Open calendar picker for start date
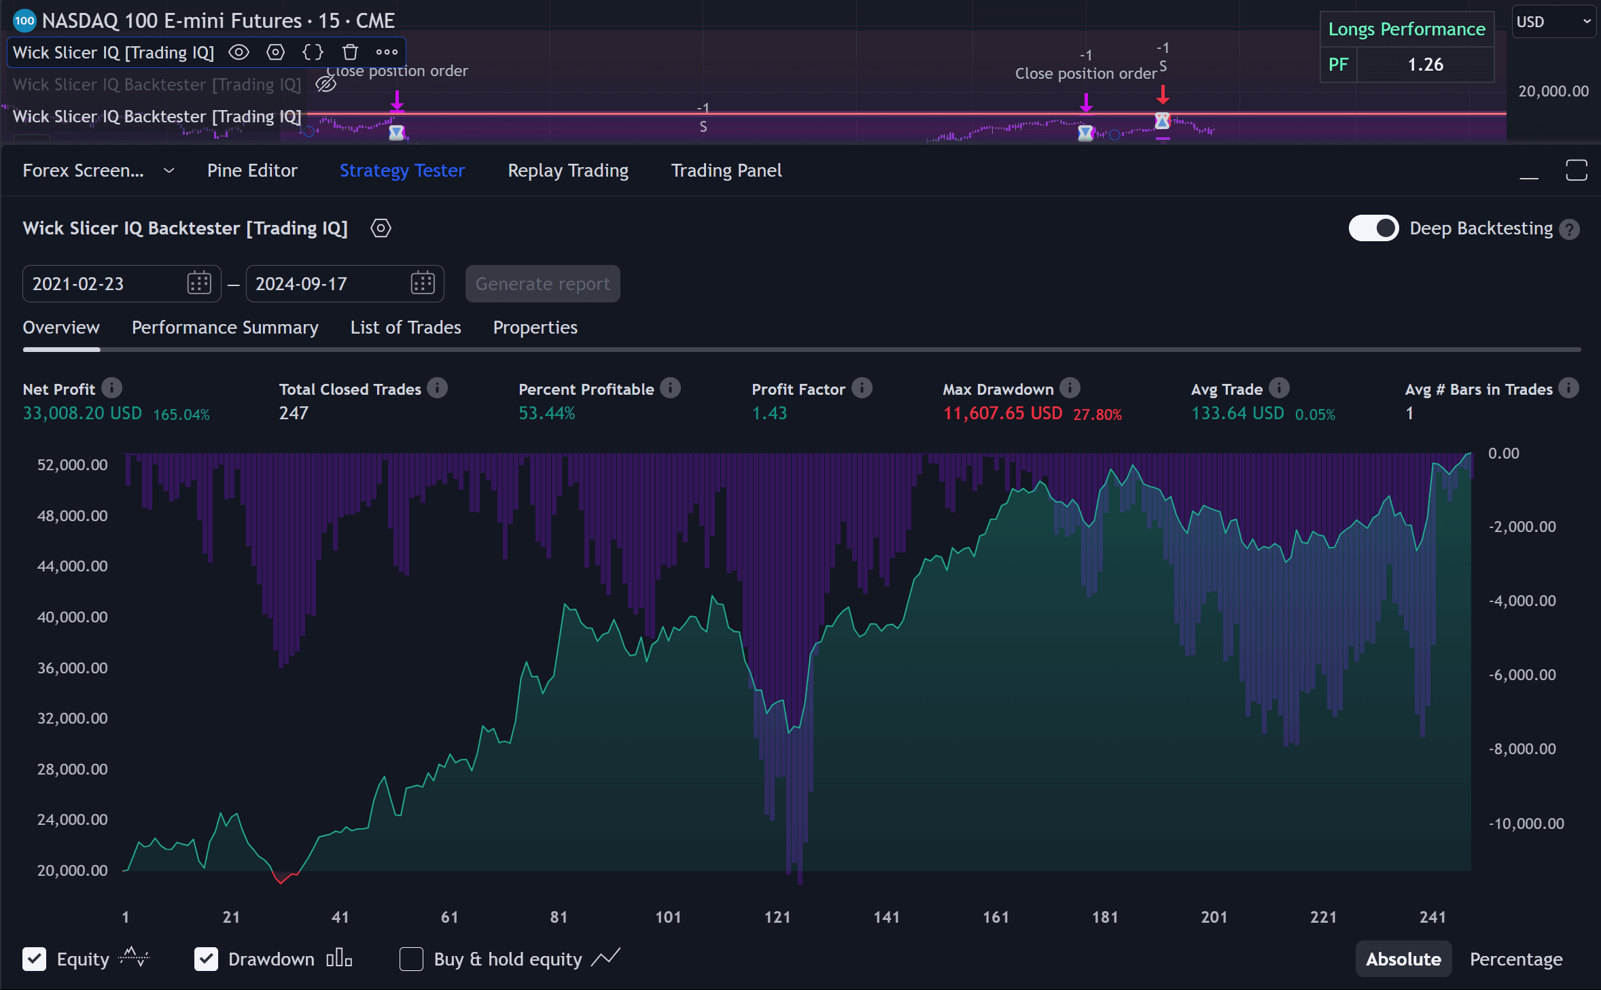 (199, 283)
